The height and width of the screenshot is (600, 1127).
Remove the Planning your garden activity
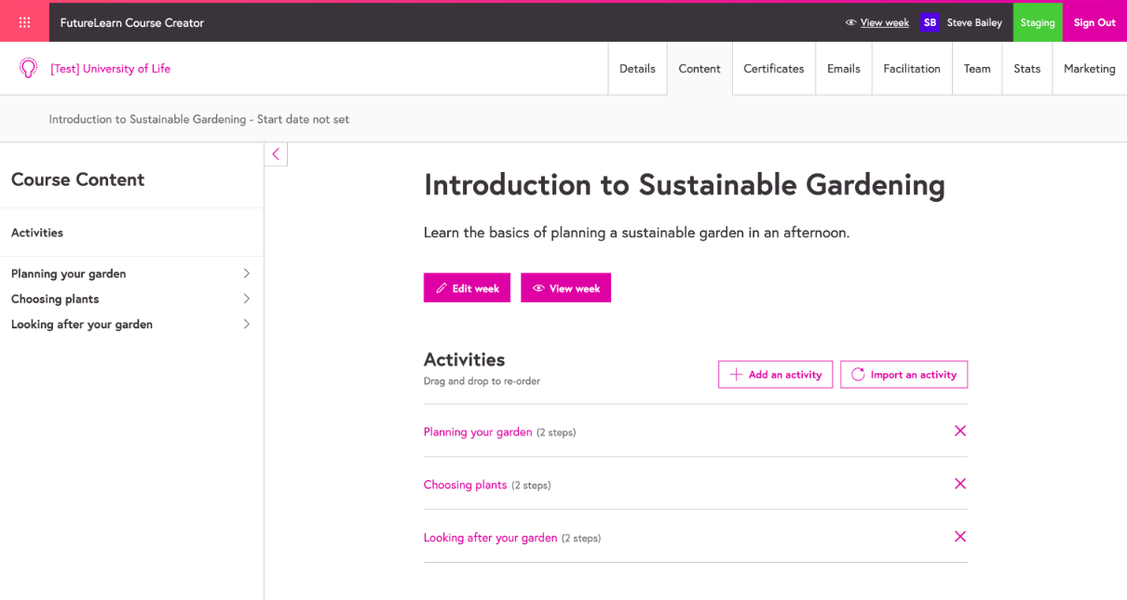click(x=960, y=431)
